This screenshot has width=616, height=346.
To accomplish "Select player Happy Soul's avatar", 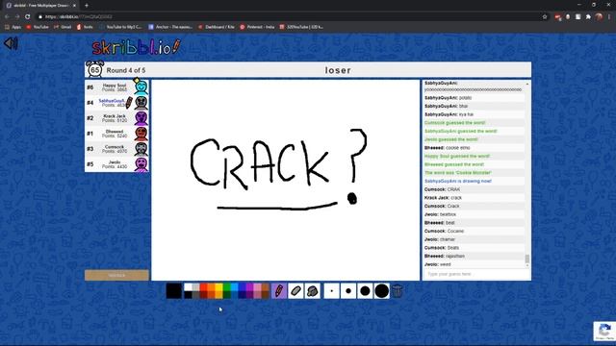I will [141, 87].
